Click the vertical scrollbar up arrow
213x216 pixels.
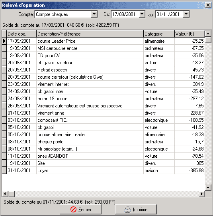(x=208, y=34)
